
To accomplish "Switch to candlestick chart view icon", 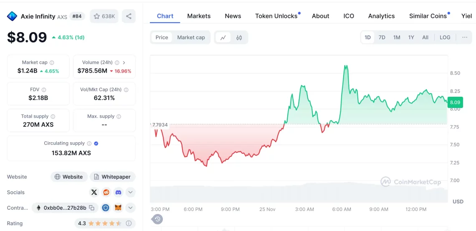I will coord(239,38).
